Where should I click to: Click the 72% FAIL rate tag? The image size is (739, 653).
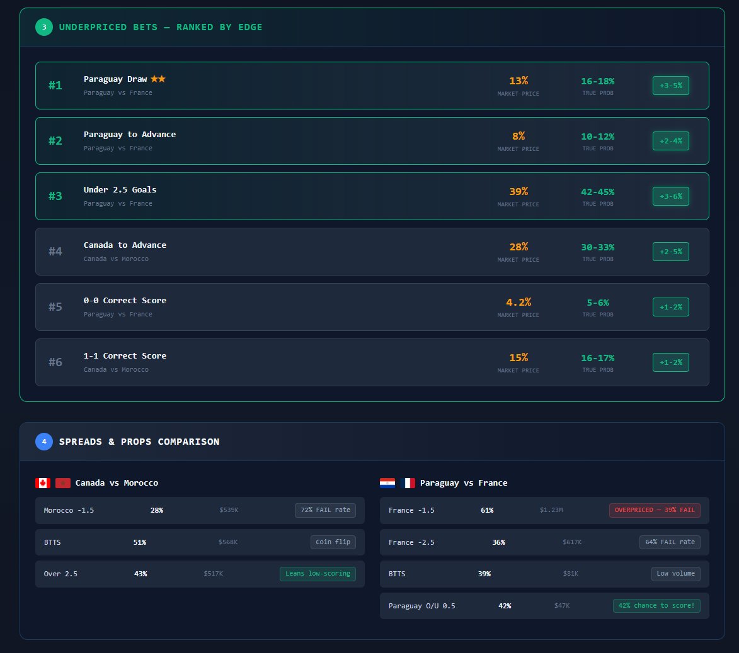pos(325,510)
